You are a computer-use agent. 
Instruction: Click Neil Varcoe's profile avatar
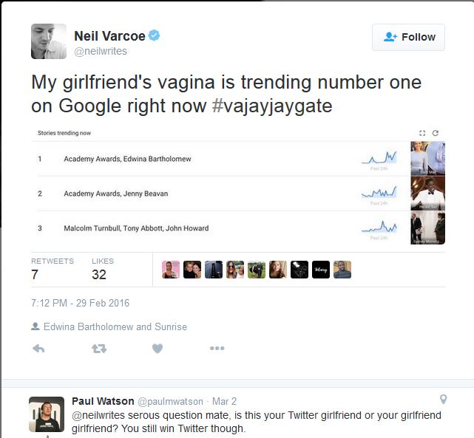(x=49, y=41)
